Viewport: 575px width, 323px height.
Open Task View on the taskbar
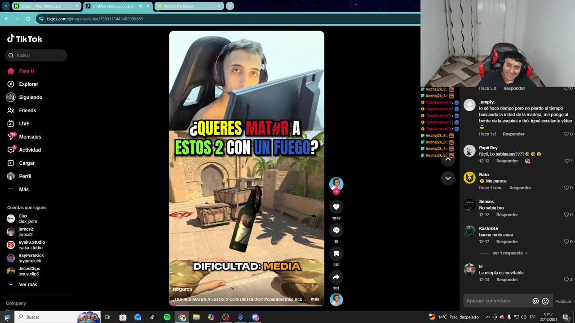[108, 317]
